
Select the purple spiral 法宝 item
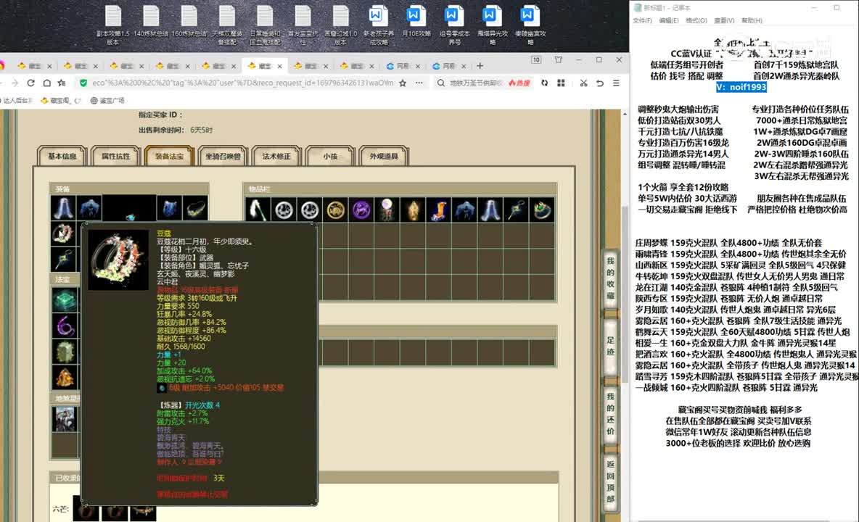64,326
